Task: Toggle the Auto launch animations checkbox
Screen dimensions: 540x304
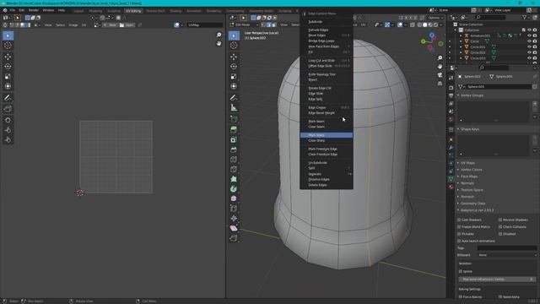Action: [459, 241]
